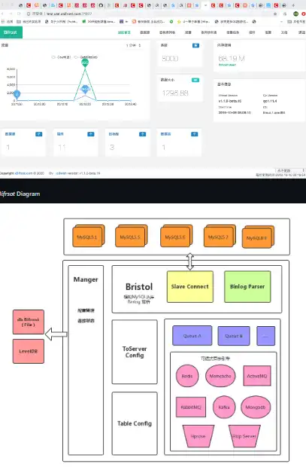Click the red LevelDB box
Screen dimensions: 306x470
[x=29, y=351]
